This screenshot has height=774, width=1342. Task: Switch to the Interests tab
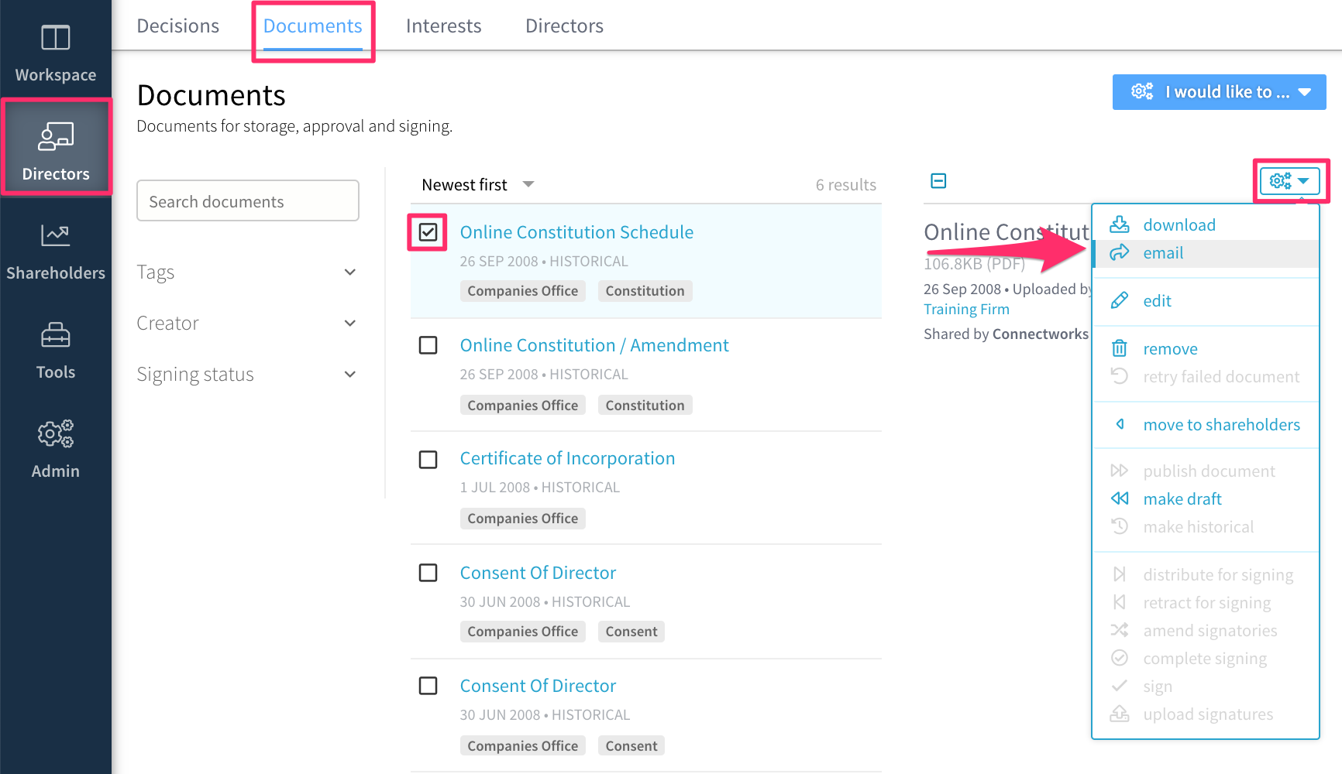point(444,26)
